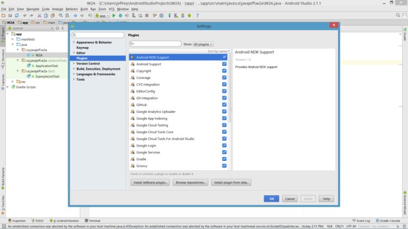Open the Sort by name dropdown

click(x=219, y=51)
